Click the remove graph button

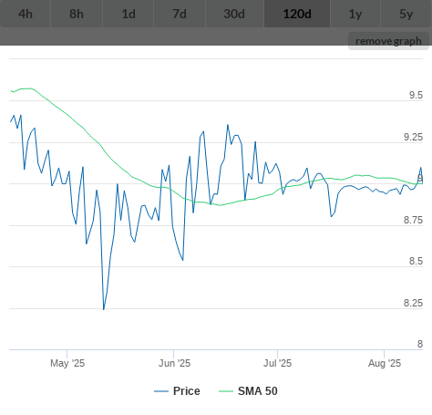388,41
